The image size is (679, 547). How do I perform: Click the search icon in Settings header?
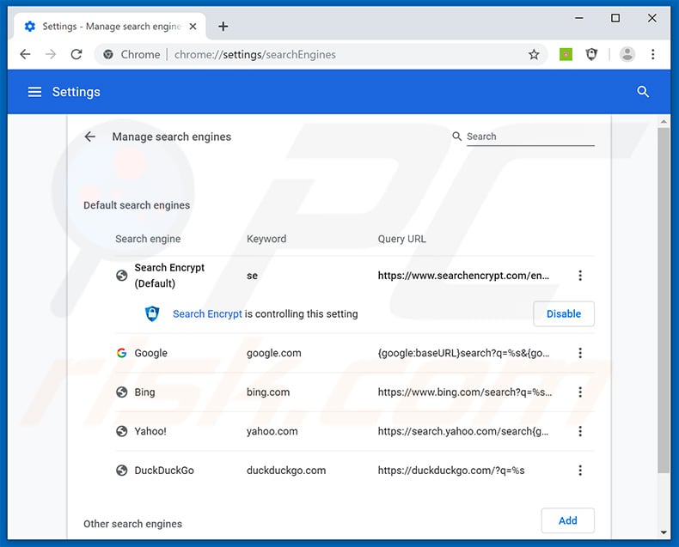(x=643, y=92)
